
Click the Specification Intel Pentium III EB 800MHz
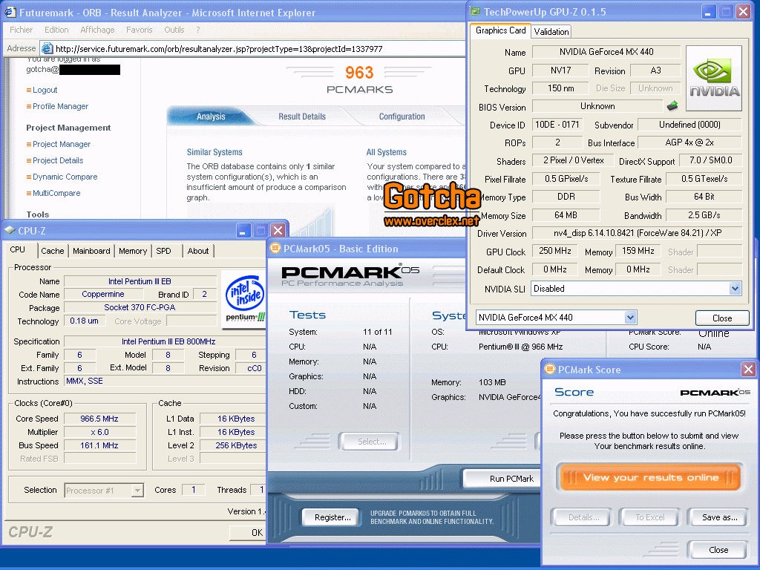(x=166, y=341)
